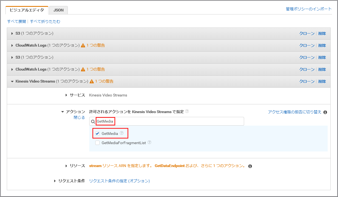Click the リクエスト条件 label

click(x=72, y=181)
